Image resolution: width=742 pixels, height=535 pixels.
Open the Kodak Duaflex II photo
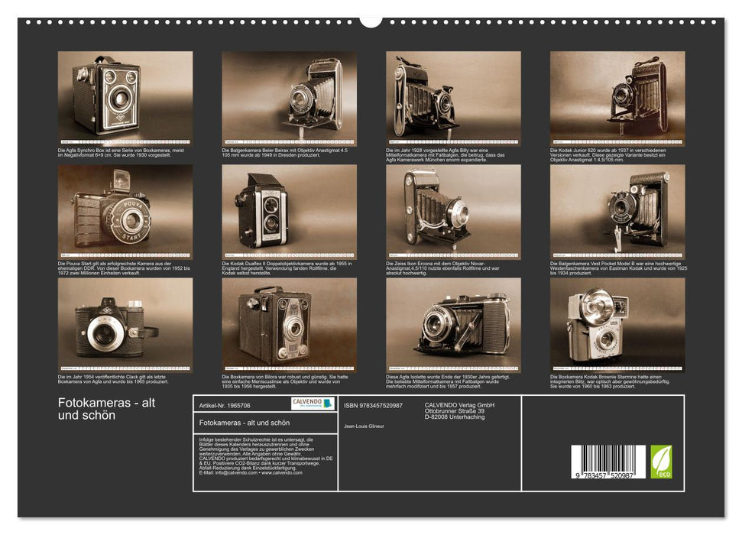pos(289,211)
